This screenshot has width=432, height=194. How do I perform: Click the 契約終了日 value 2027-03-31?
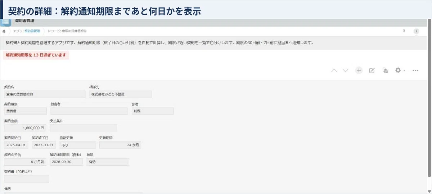(x=44, y=145)
